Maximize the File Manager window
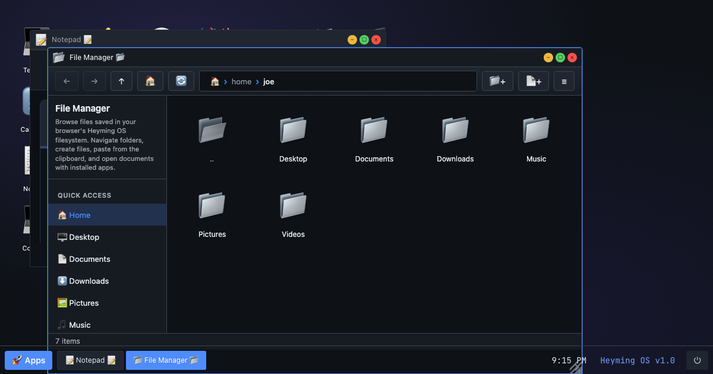The width and height of the screenshot is (713, 374). 560,58
